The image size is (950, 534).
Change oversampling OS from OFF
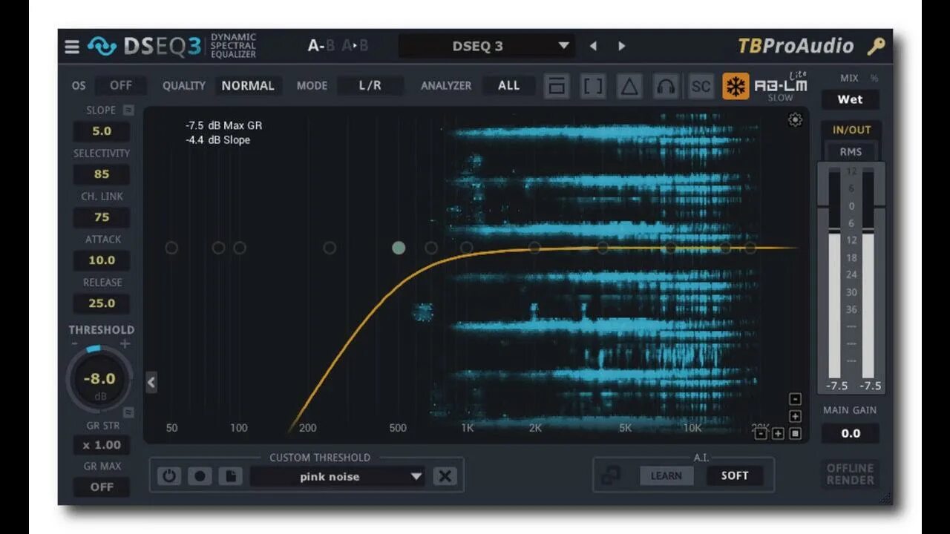coord(121,86)
